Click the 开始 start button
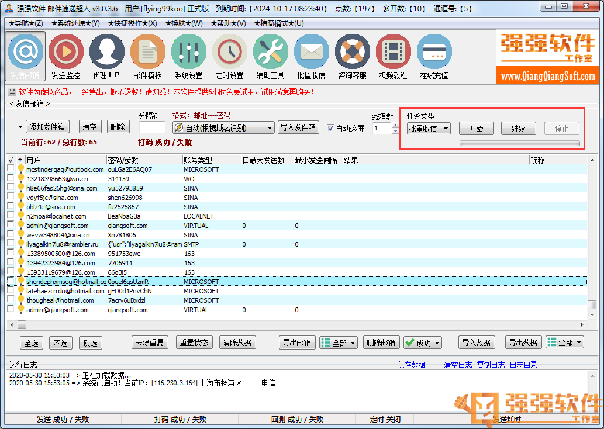This screenshot has width=604, height=429. point(477,128)
